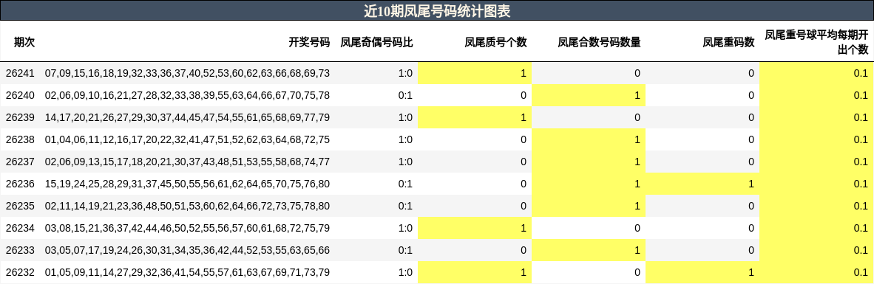Viewport: 874px width, 284px height.
Task: Click the highlighted composite count in row 26233
Action: pos(589,251)
